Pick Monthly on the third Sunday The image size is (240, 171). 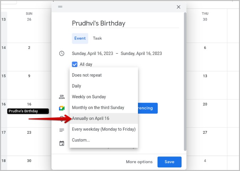click(x=104, y=107)
